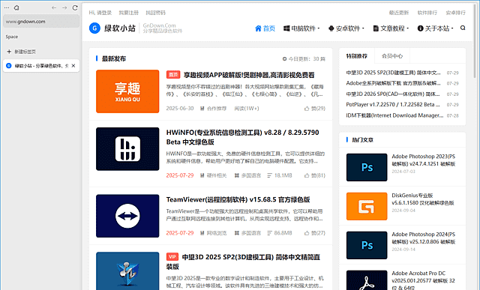Expand the 电脑软件 dropdown menu

coord(301,28)
